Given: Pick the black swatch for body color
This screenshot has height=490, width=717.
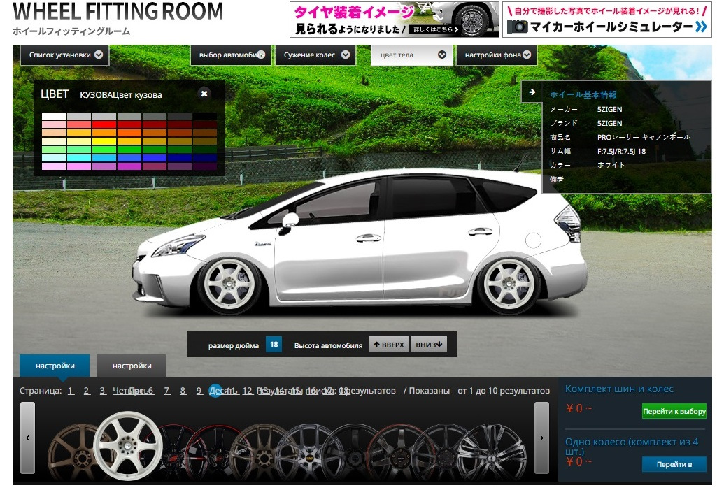Looking at the screenshot, I should (204, 116).
